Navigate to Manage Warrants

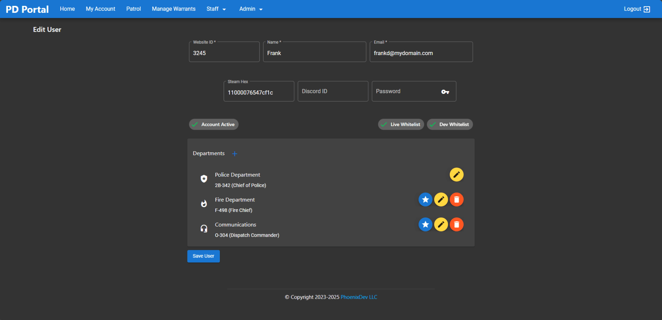(173, 9)
